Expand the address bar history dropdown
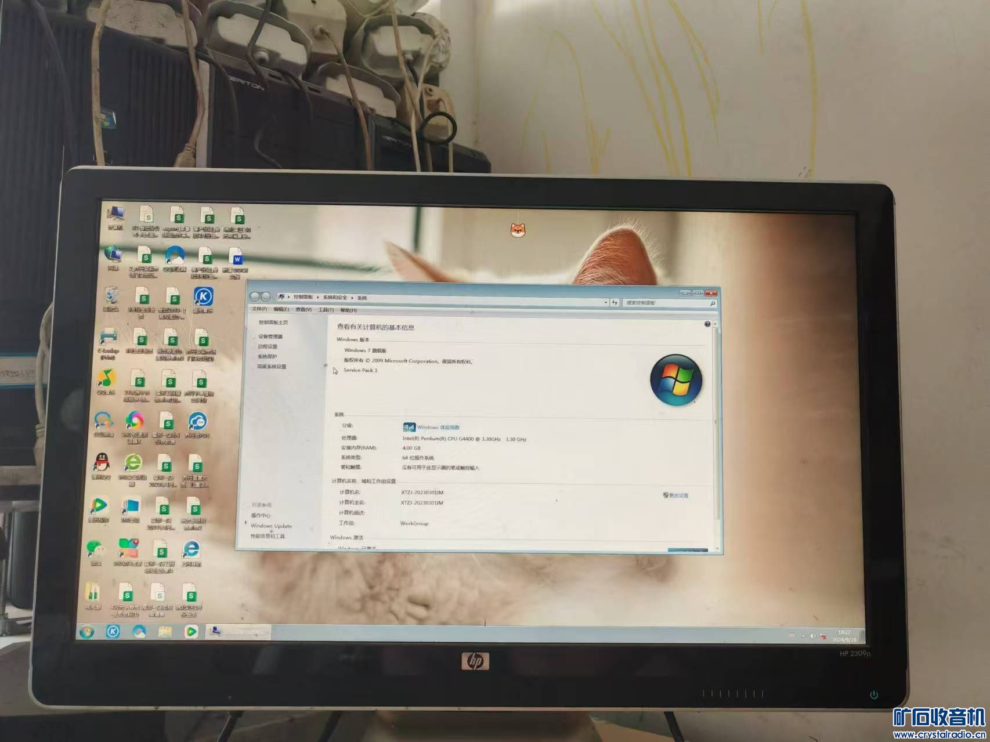Viewport: 990px width, 742px height. [606, 302]
